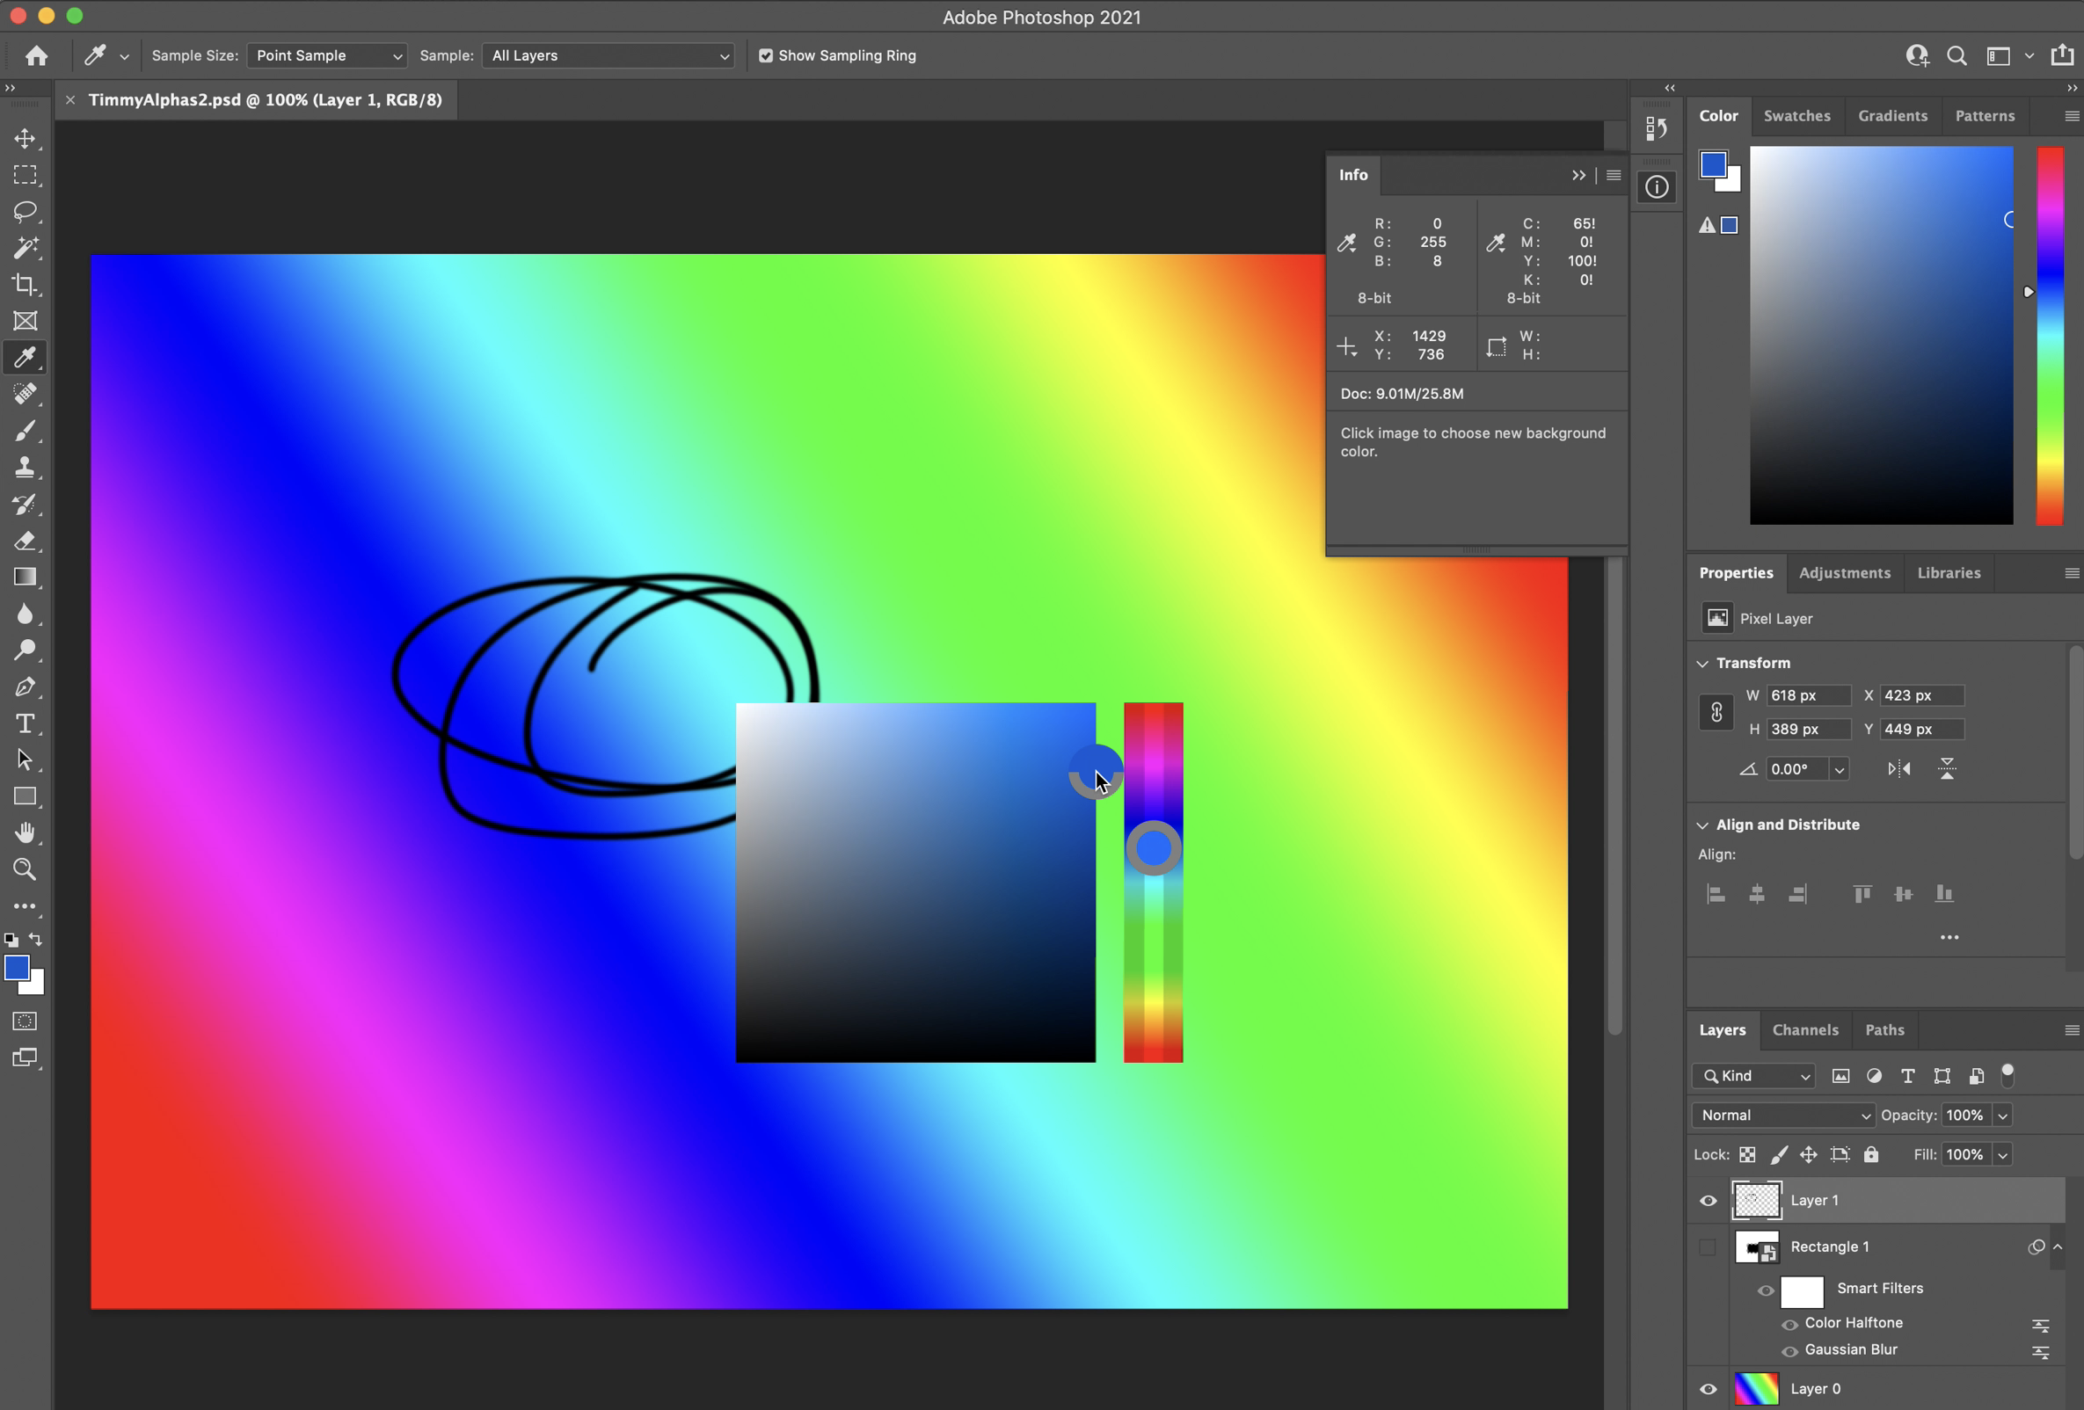Hide the Layer 1 layer

(x=1709, y=1200)
